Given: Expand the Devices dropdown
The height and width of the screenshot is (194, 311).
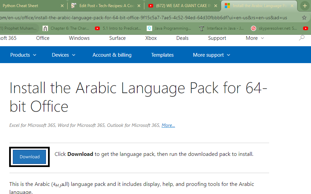Looking at the screenshot, I should [64, 55].
